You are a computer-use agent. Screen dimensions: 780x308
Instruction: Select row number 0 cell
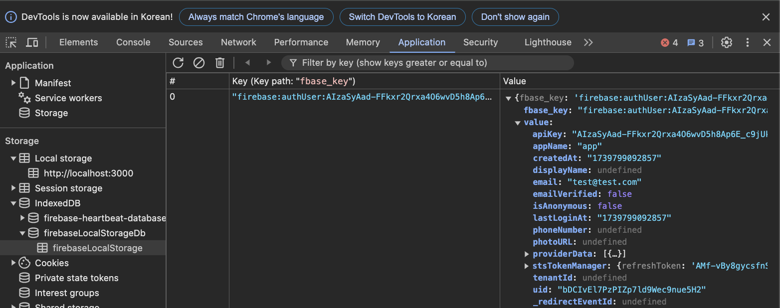[x=197, y=97]
